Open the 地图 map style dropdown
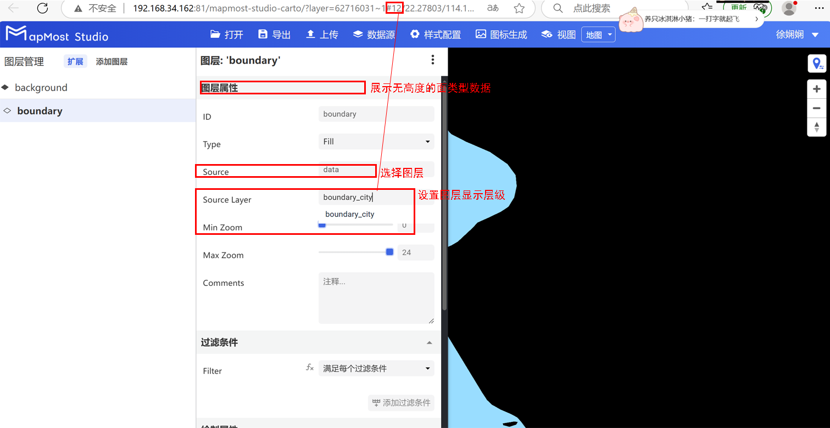 click(x=598, y=34)
